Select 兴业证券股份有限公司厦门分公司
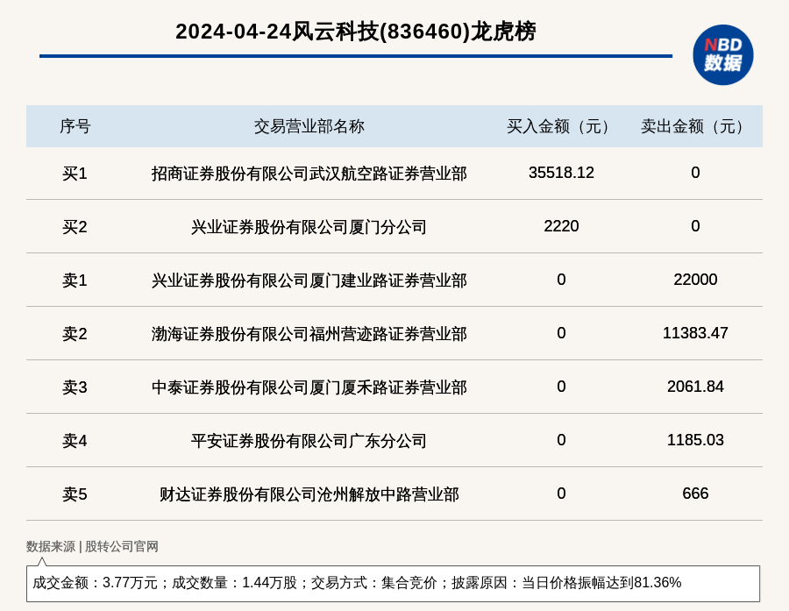This screenshot has width=789, height=611. click(x=309, y=227)
